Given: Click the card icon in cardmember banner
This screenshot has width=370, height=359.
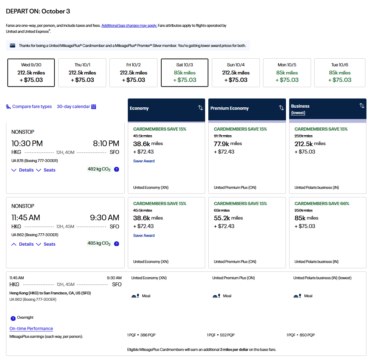Looking at the screenshot, I should (12, 46).
